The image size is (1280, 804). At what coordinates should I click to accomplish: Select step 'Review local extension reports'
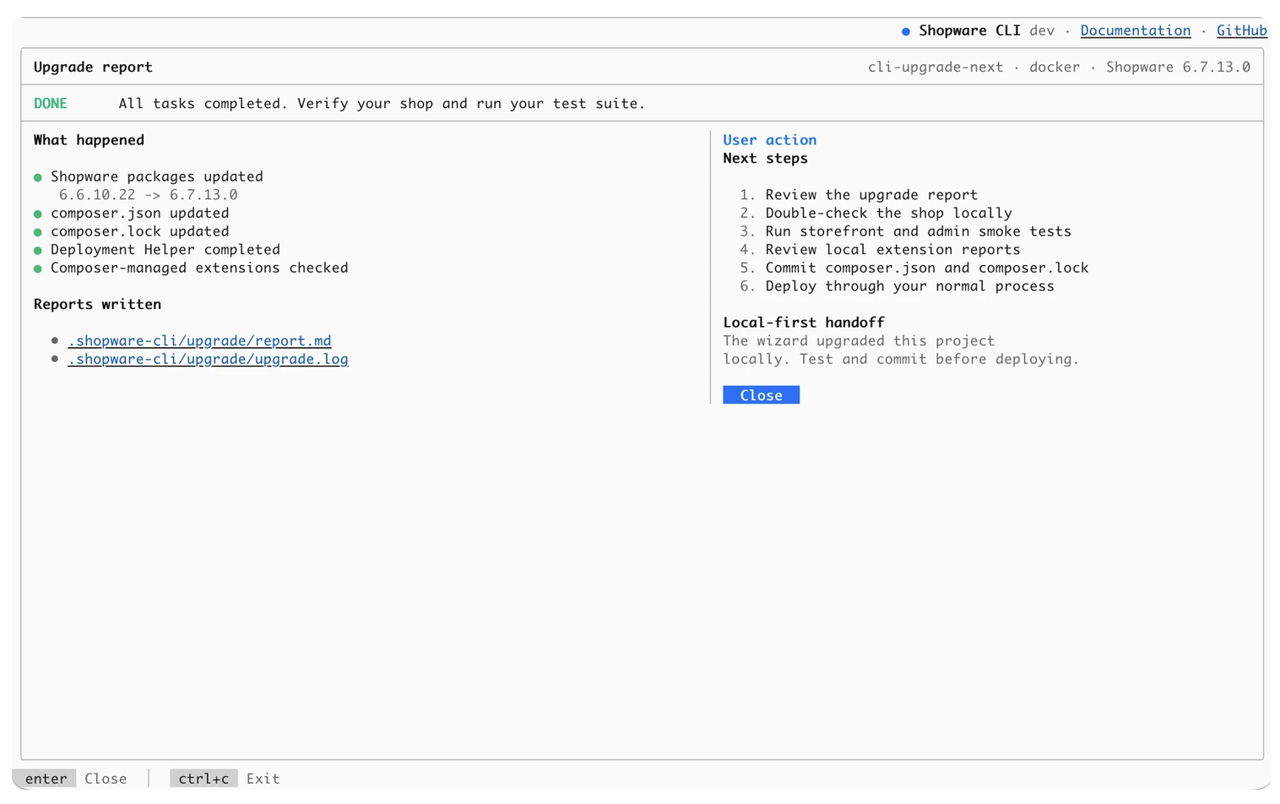pos(892,250)
